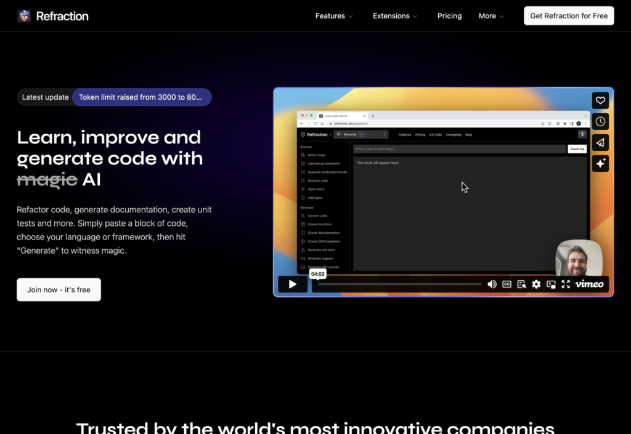Viewport: 631px width, 434px height.
Task: Click the Vimeo logo in player
Action: coord(589,284)
